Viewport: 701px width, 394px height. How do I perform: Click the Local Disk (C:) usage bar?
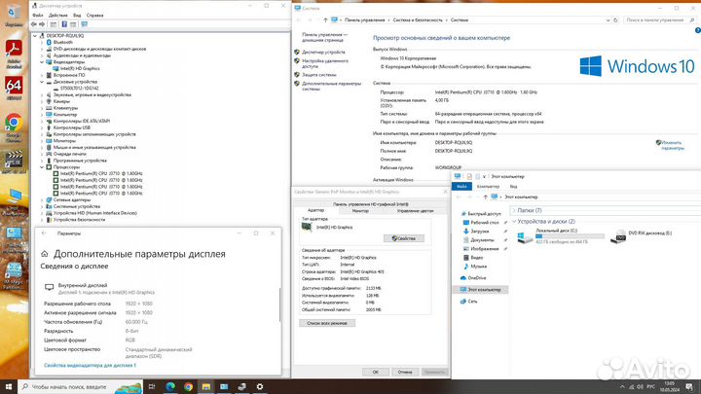(570, 236)
